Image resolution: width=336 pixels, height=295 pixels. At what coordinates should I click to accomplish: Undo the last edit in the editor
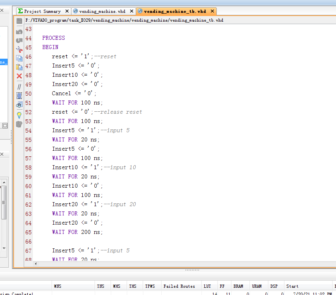[19, 31]
